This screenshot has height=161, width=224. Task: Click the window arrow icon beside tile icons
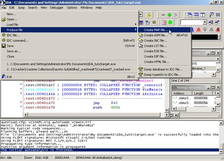211,15
